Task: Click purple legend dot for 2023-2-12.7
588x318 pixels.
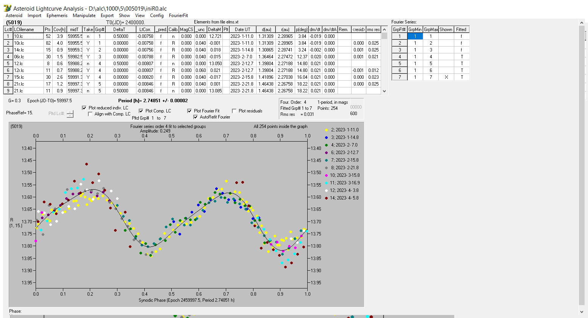Action: pyautogui.click(x=326, y=153)
